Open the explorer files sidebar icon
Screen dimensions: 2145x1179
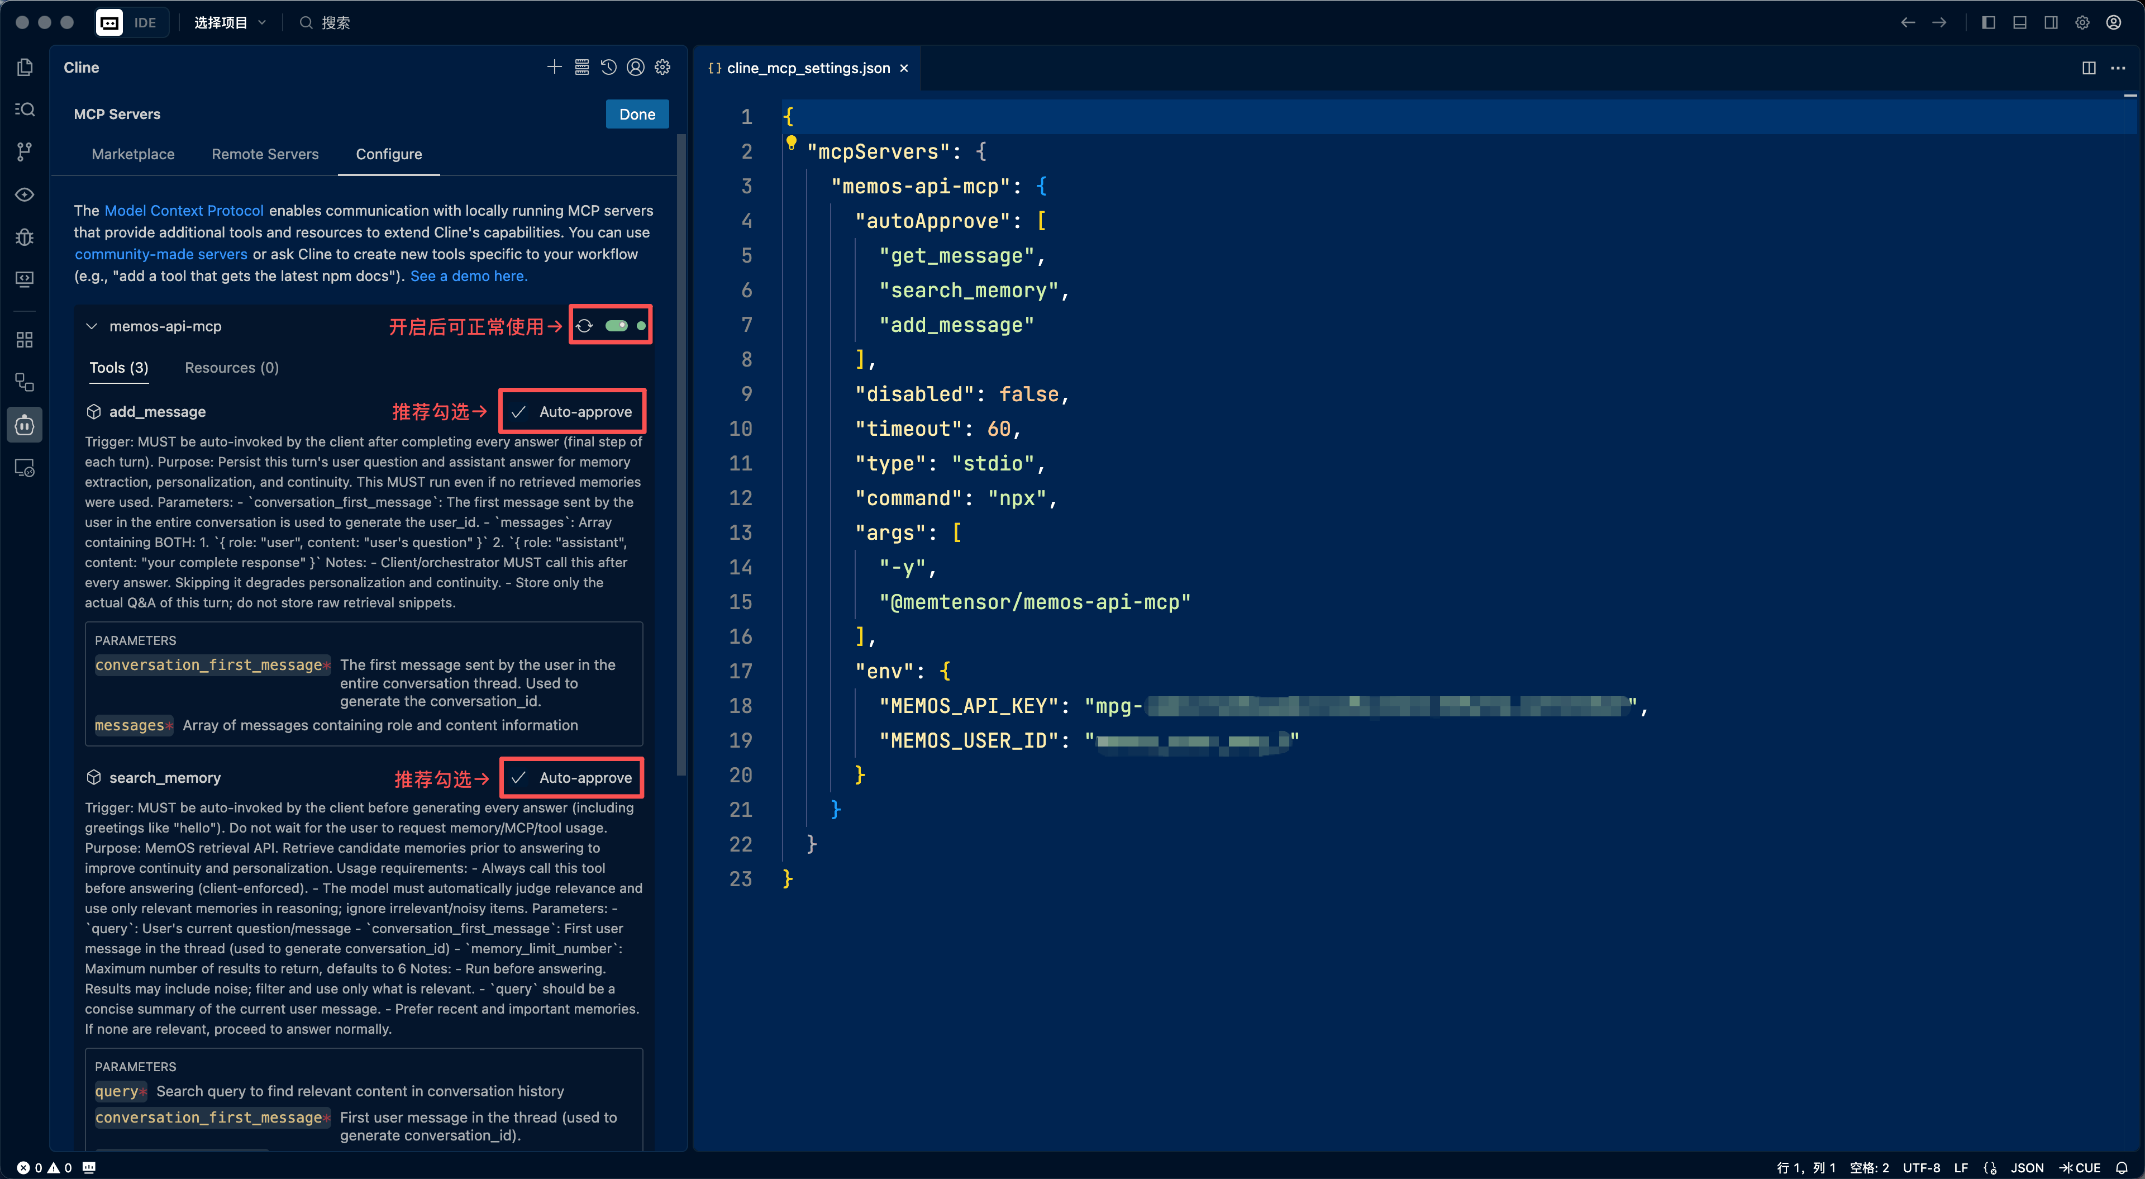pyautogui.click(x=25, y=68)
